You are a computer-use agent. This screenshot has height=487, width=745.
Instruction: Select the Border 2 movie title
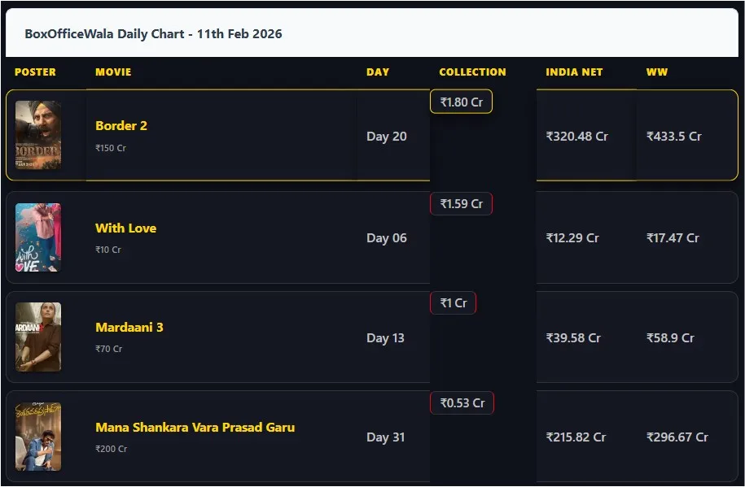point(121,126)
